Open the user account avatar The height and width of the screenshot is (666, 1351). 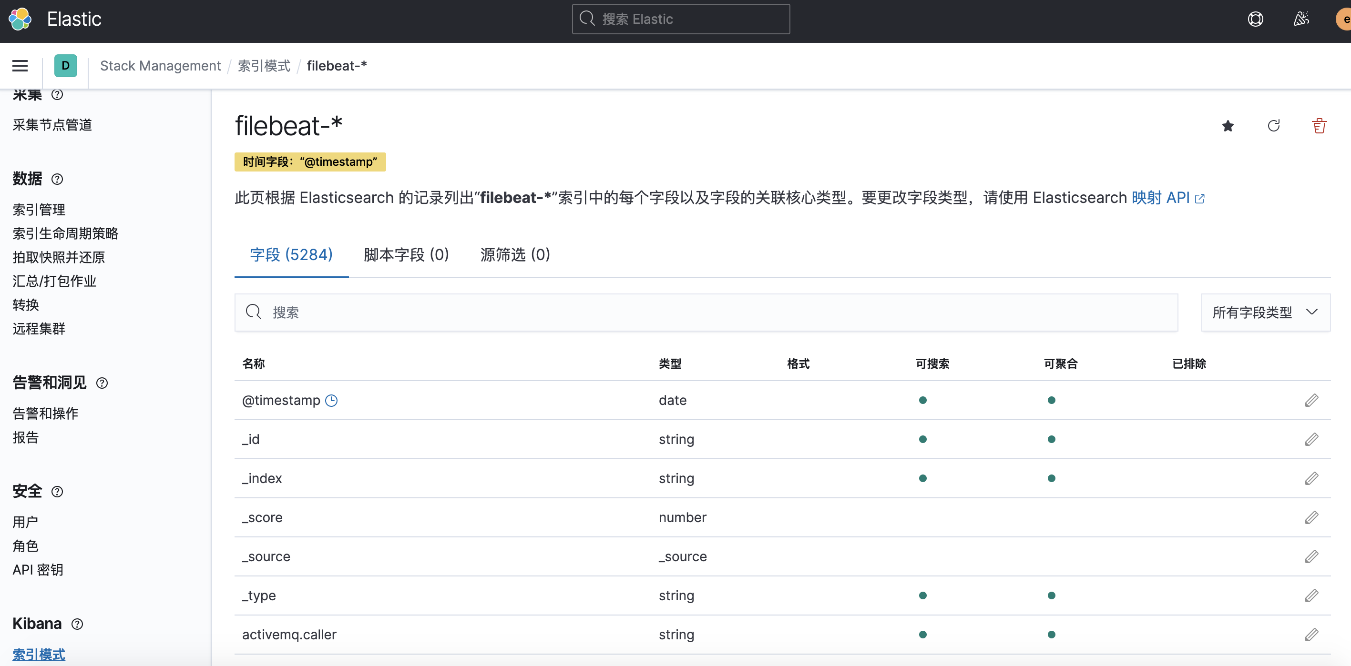click(1344, 20)
